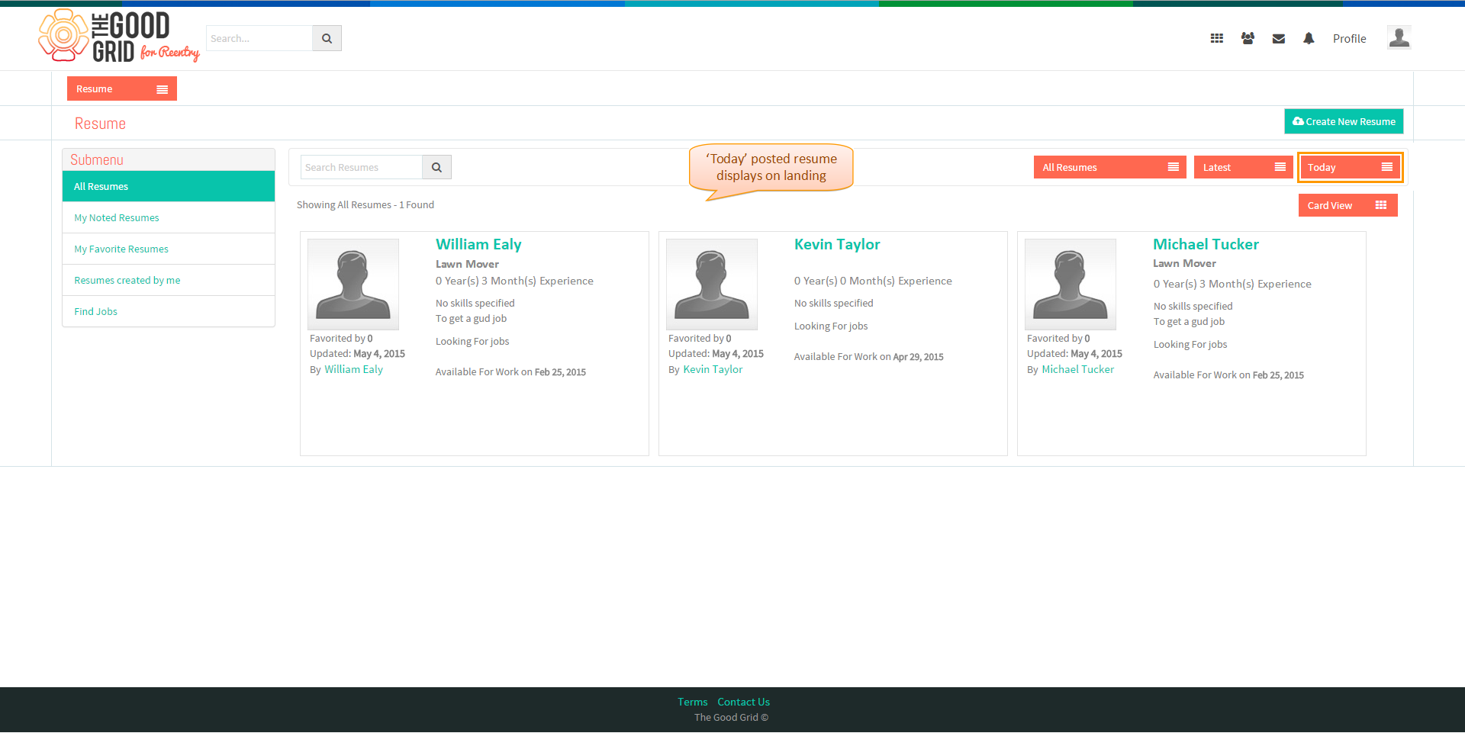Click the top search magnifier button
1465x733 pixels.
pyautogui.click(x=327, y=38)
